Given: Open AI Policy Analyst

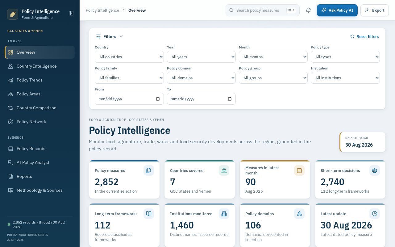Looking at the screenshot, I should click(x=39, y=162).
